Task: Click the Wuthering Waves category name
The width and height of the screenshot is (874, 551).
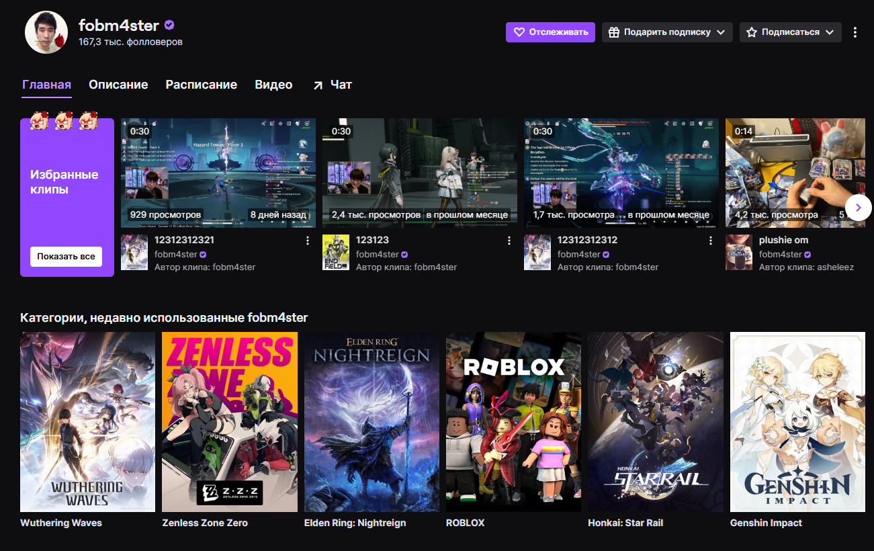Action: pos(61,523)
